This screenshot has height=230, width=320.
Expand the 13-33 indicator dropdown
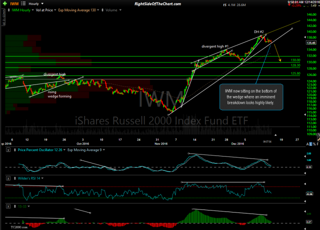[28, 206]
